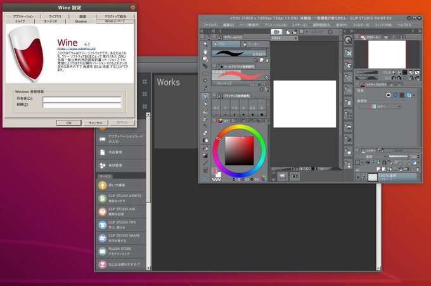This screenshot has height=286, width=431.
Task: Open CLIP STUDIO SHARE in the sidebar
Action: coord(121,238)
